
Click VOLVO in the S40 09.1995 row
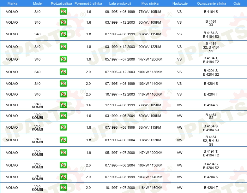(x=12, y=12)
